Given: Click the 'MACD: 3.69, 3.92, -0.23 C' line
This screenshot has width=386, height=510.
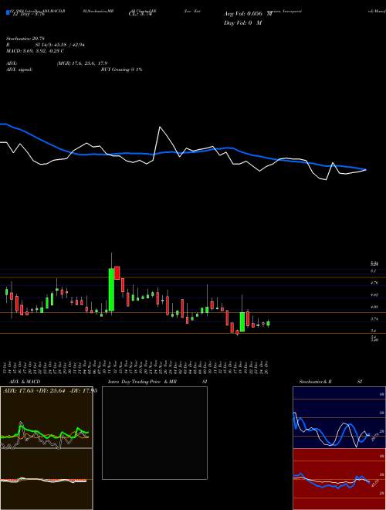Looking at the screenshot, I should tap(35, 51).
